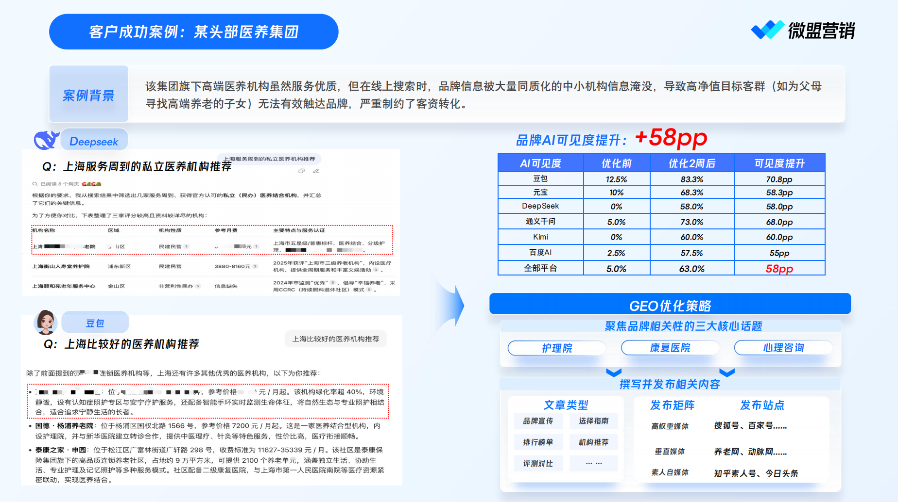The image size is (898, 502).
Task: Click the 68.0pp value
Action: 779,222
